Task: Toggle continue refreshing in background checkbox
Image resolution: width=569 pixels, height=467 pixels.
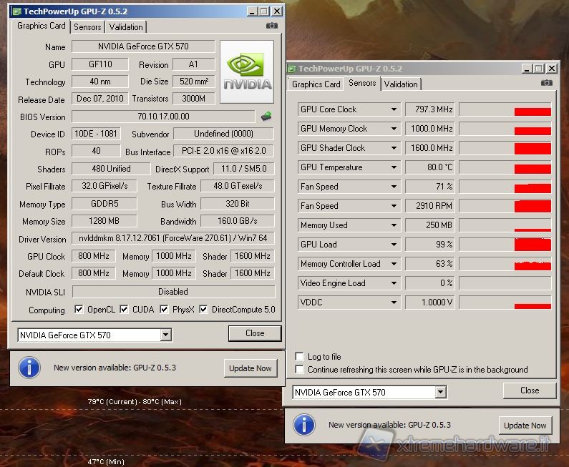Action: pos(300,370)
